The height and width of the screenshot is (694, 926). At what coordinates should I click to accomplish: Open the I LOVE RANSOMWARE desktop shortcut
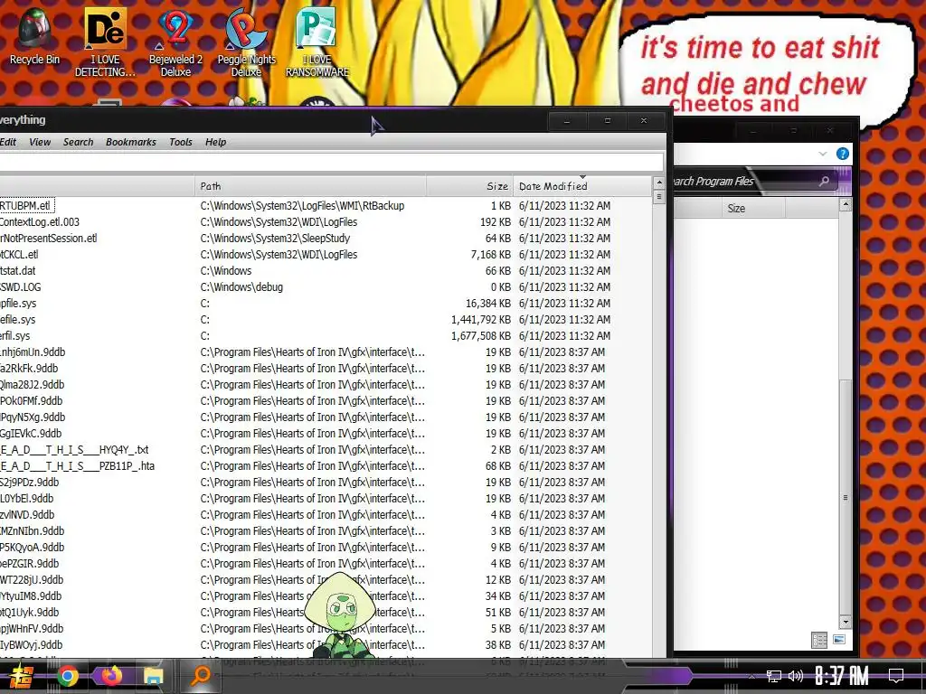coord(317,42)
